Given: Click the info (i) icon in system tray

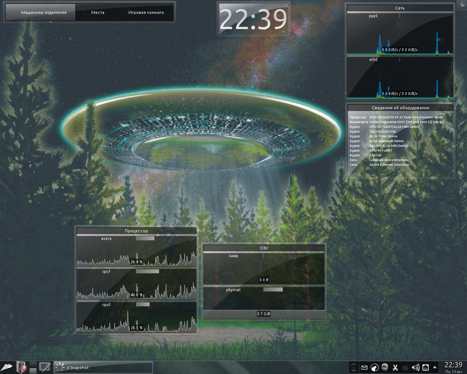Looking at the screenshot, I should (x=354, y=367).
